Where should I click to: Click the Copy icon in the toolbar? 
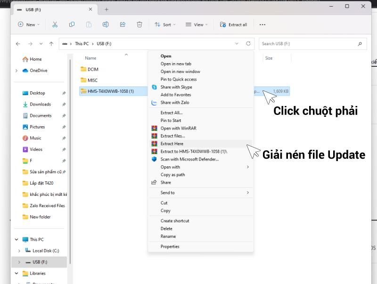pyautogui.click(x=71, y=24)
